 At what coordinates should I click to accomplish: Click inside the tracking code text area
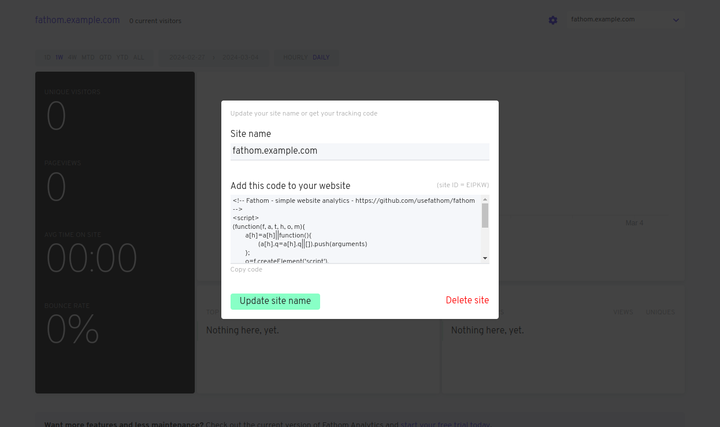356,231
